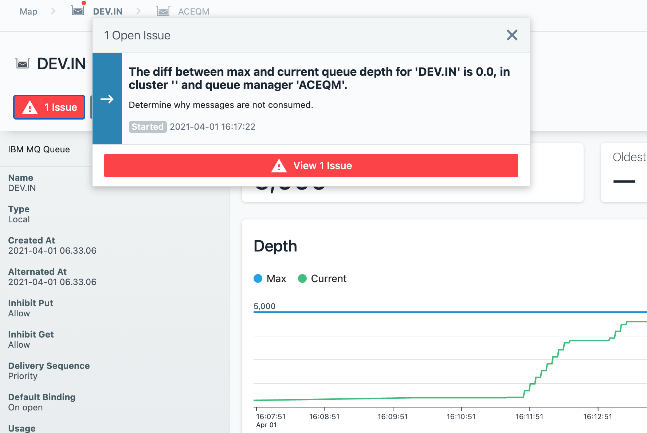Viewport: 647px width, 433px height.
Task: Click the Usage property label
Action: click(x=22, y=428)
